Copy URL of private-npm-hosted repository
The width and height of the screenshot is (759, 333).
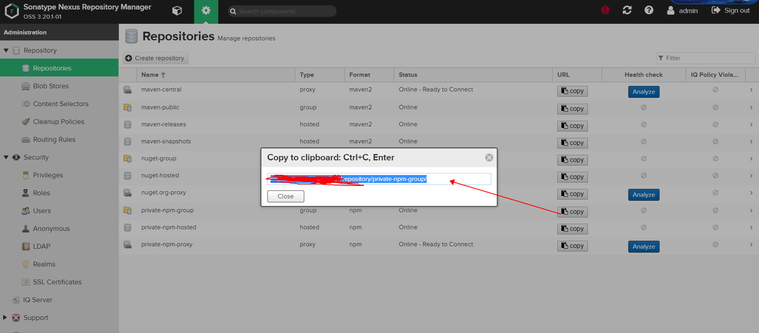(x=572, y=229)
